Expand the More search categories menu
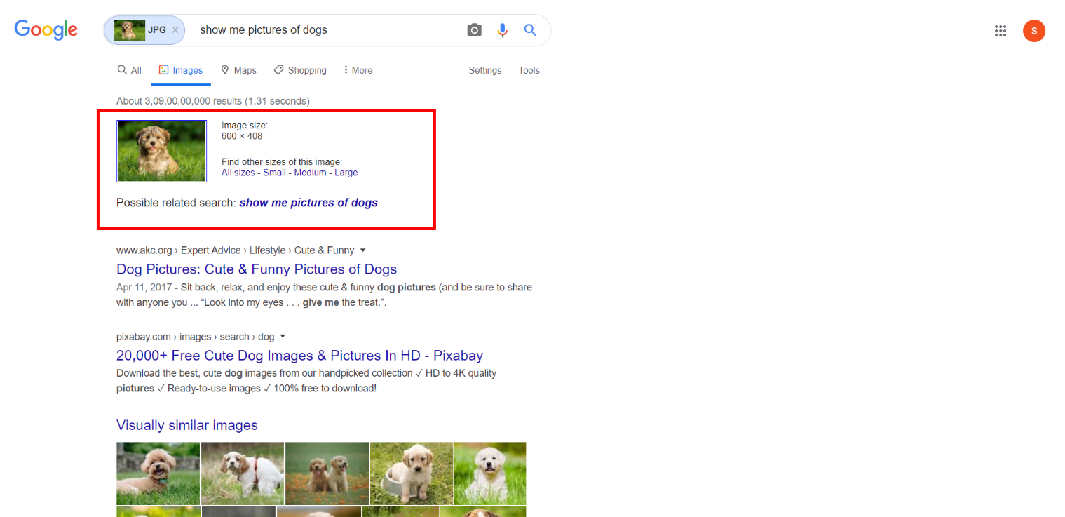The image size is (1065, 517). click(358, 70)
